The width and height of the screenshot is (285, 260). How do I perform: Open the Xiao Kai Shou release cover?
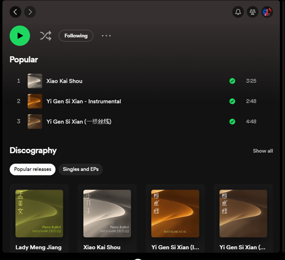(x=107, y=213)
